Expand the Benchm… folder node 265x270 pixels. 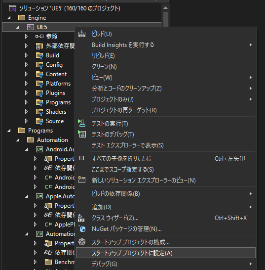35,262
